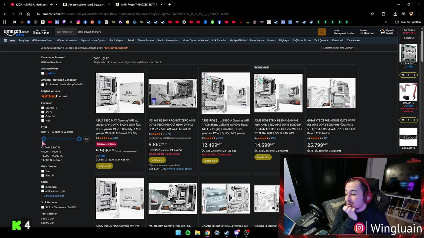Reload the page with the refresh icon
The height and width of the screenshot is (238, 424).
point(21,14)
